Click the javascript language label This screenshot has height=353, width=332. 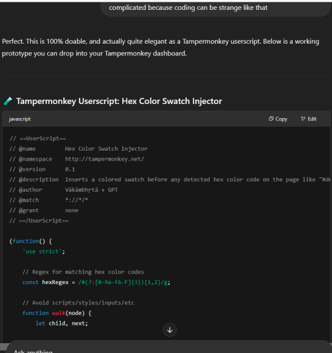tap(20, 119)
